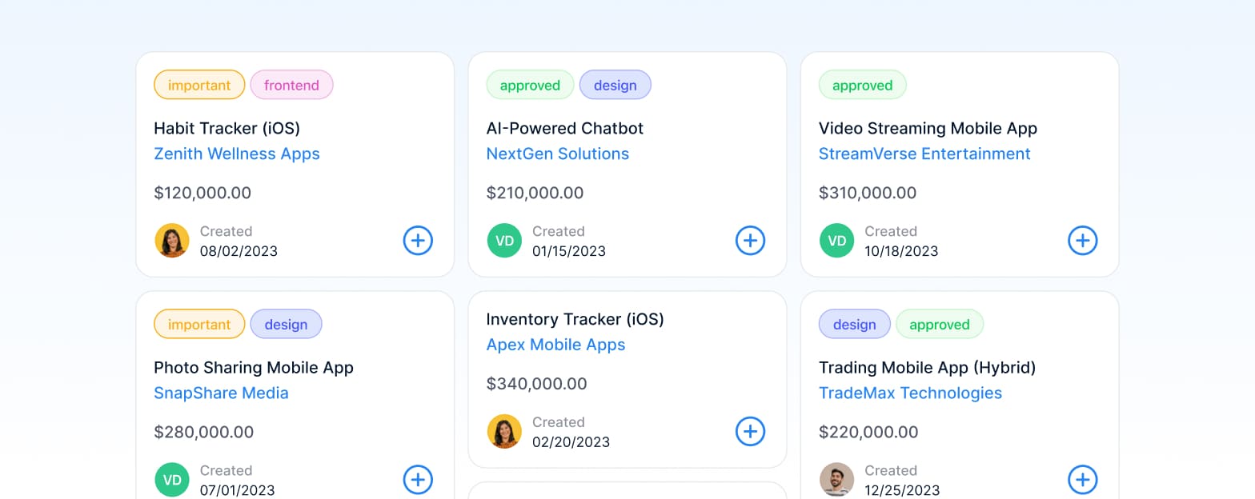The image size is (1255, 499).
Task: Open the SnapShare Media link
Action: pyautogui.click(x=221, y=393)
